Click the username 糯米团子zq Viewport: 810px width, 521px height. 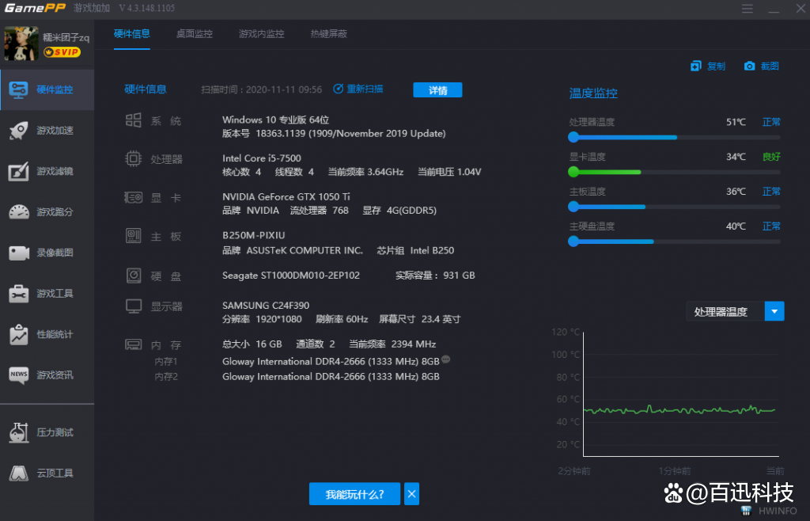66,38
